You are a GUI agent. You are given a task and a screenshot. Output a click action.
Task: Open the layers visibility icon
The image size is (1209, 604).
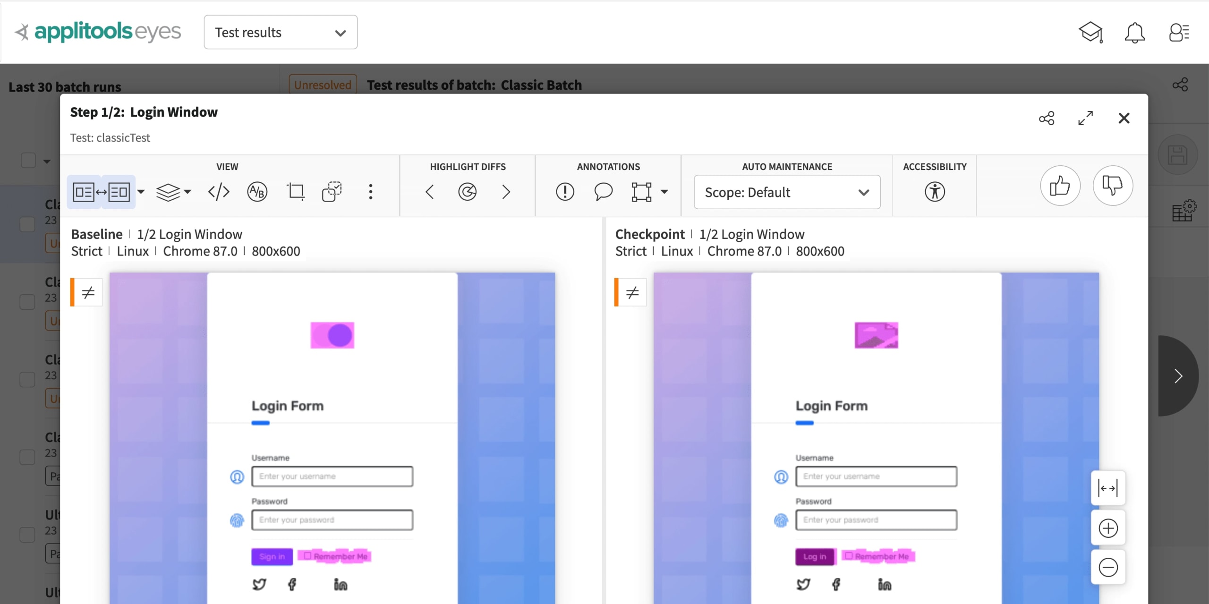coord(168,192)
